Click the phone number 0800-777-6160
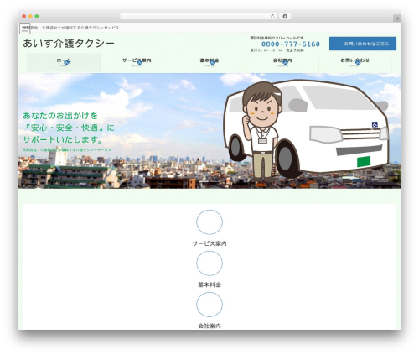 coord(291,44)
